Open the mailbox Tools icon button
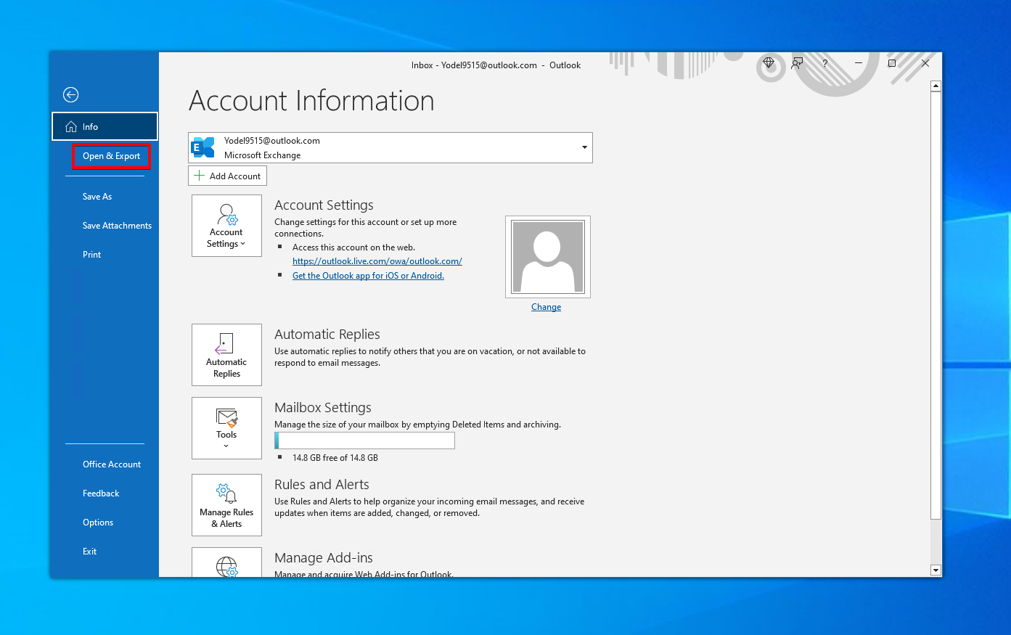Image resolution: width=1011 pixels, height=635 pixels. point(226,428)
